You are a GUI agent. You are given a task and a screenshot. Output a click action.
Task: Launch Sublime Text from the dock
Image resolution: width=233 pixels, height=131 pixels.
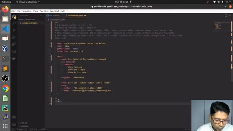coord(5,68)
